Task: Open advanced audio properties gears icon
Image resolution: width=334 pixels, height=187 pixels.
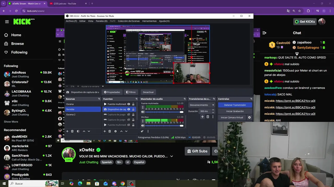Action: 142,131
